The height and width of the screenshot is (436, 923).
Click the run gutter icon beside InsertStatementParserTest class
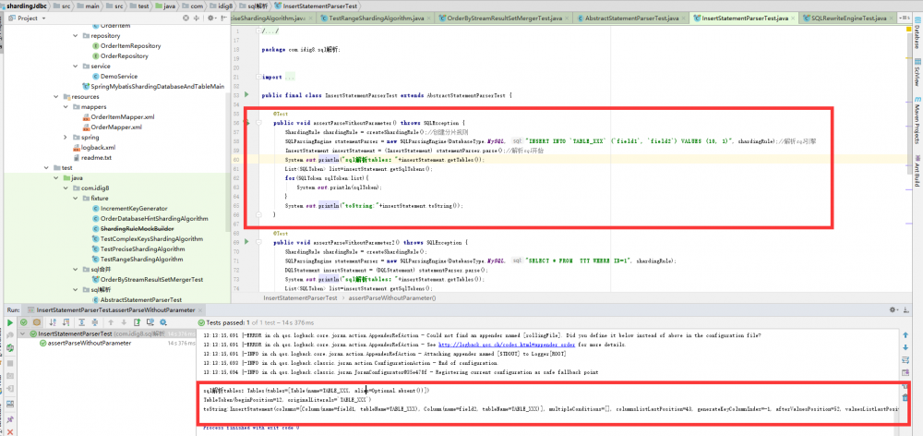click(x=245, y=95)
